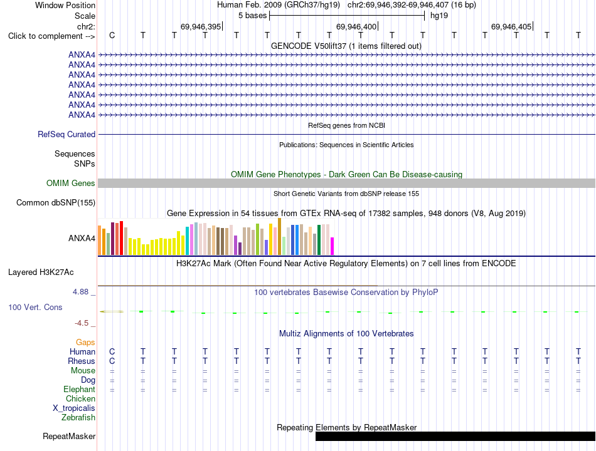Select the Scale row label

85,16
